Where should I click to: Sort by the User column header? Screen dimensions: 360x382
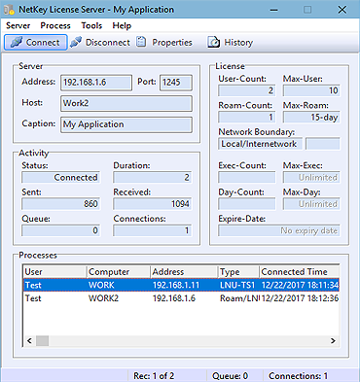click(x=54, y=272)
